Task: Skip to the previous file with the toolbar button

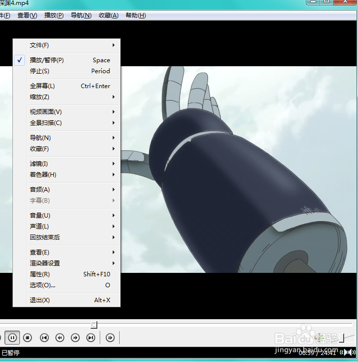Action: 44,338
